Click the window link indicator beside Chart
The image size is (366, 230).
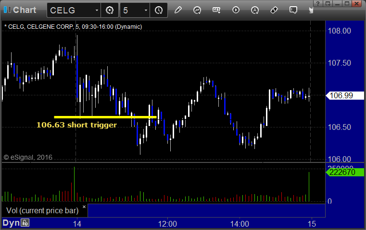click(7, 10)
